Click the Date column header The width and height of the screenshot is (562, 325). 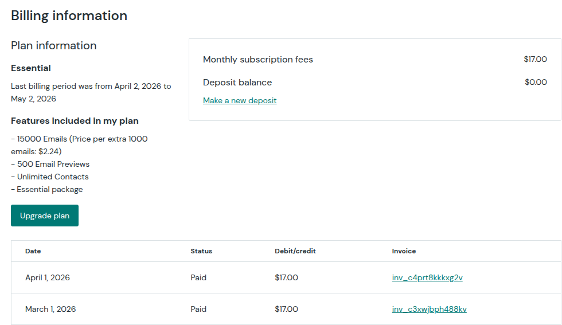point(33,251)
